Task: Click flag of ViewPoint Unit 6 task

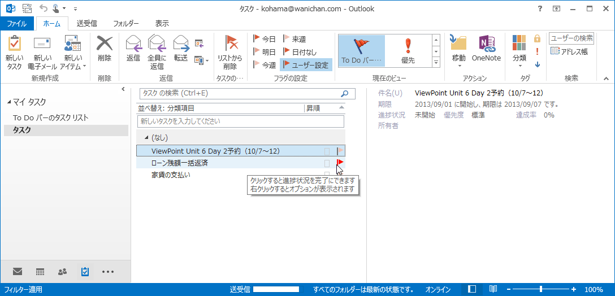Action: [340, 151]
